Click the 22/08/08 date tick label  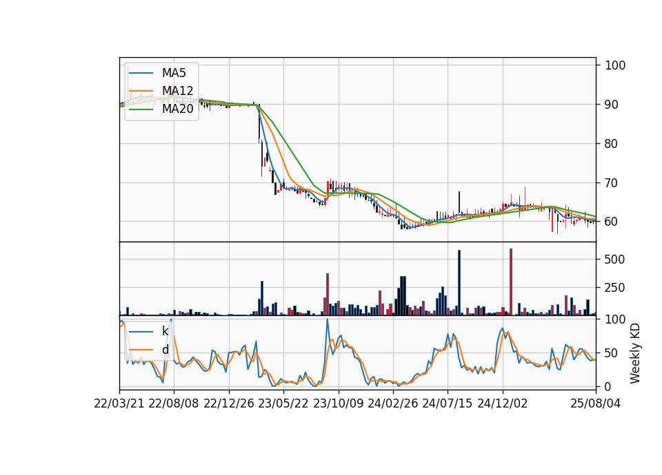(x=174, y=403)
